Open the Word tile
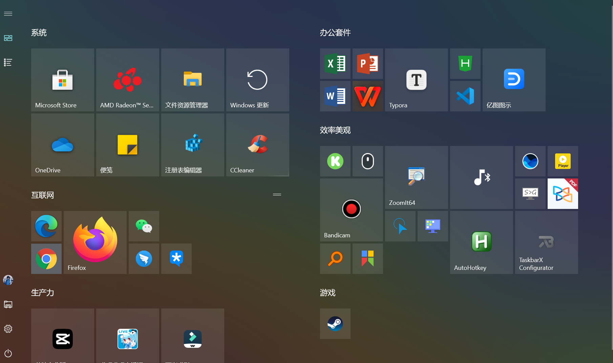Viewport: 613px width, 363px height. (335, 96)
